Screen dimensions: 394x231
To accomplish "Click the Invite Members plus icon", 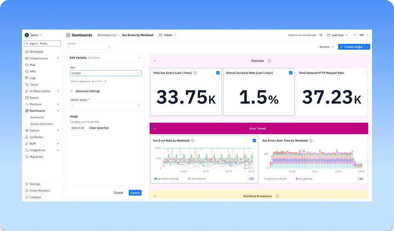I will point(27,190).
